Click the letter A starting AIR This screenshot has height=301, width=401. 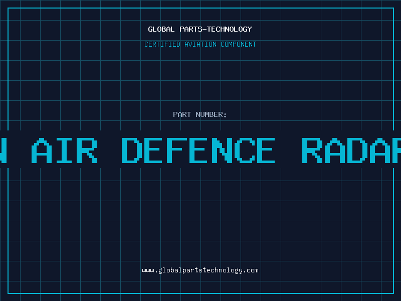pyautogui.click(x=42, y=150)
